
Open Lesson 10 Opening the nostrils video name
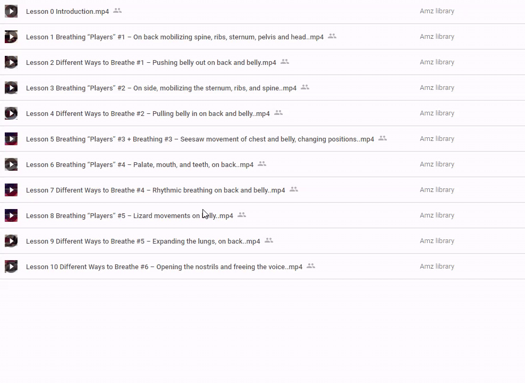click(x=164, y=267)
